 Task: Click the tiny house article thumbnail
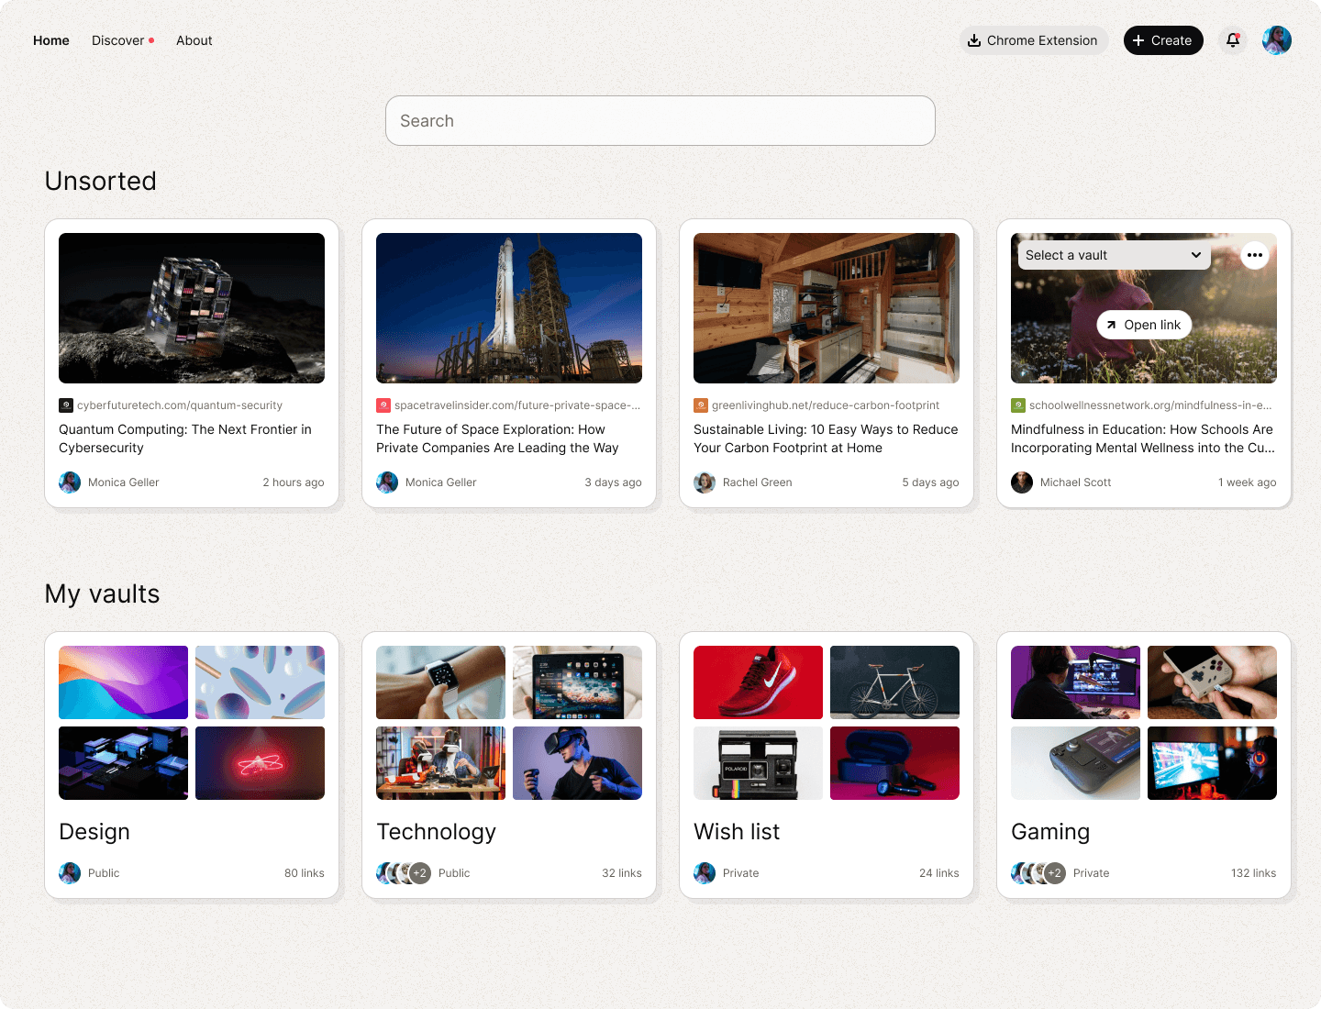tap(826, 308)
